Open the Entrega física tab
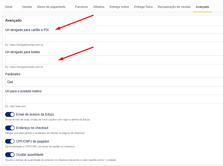The width and height of the screenshot is (223, 166). 143,7
